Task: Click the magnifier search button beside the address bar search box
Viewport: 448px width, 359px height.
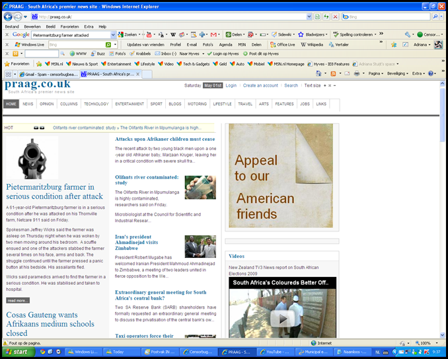Action: [x=435, y=17]
